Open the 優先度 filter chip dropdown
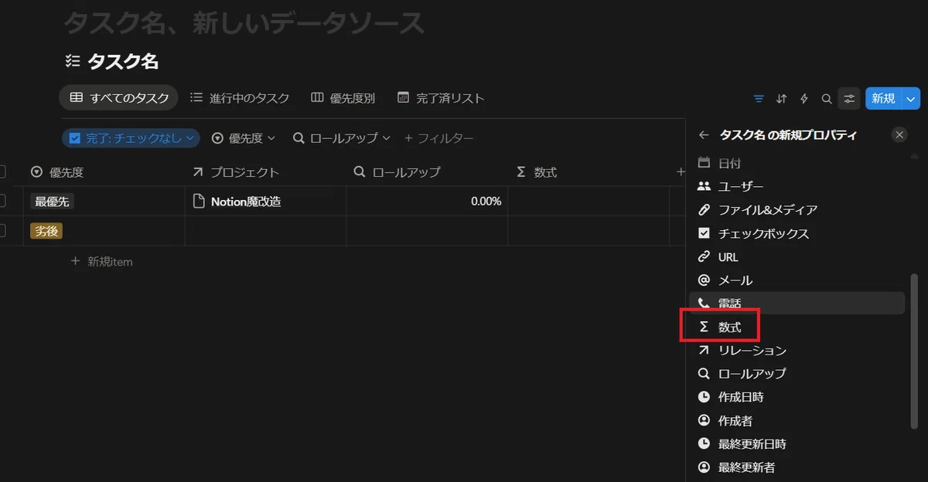Image resolution: width=928 pixels, height=482 pixels. pos(243,138)
